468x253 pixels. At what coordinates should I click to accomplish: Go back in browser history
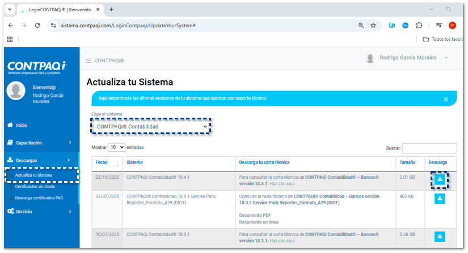tap(10, 25)
